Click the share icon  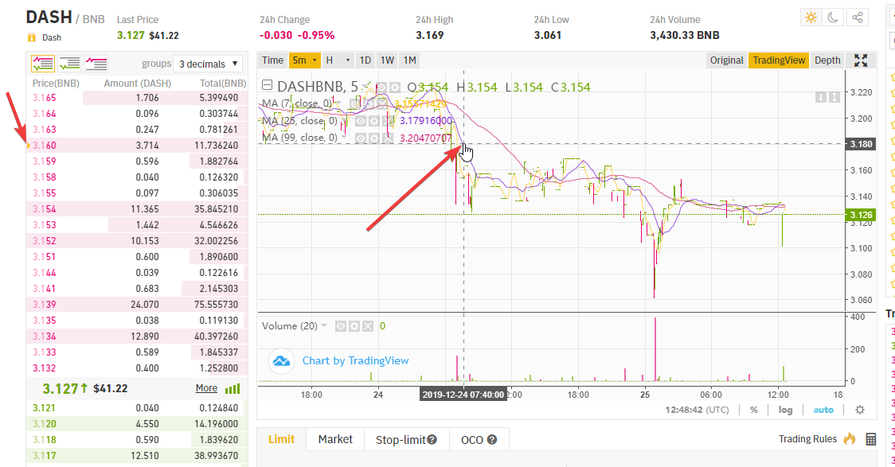click(x=857, y=18)
